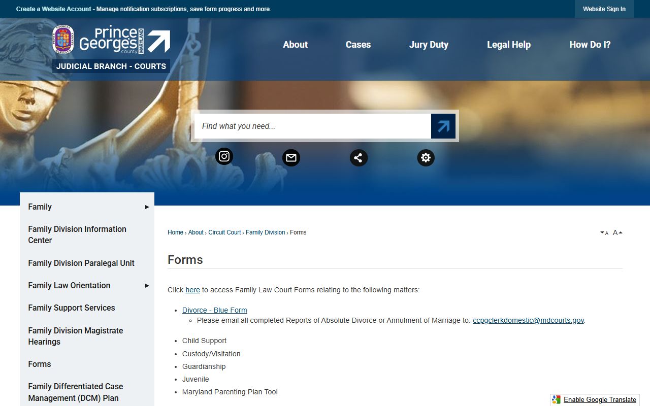Open the share icon
Screen dimensions: 650x406
coord(359,158)
